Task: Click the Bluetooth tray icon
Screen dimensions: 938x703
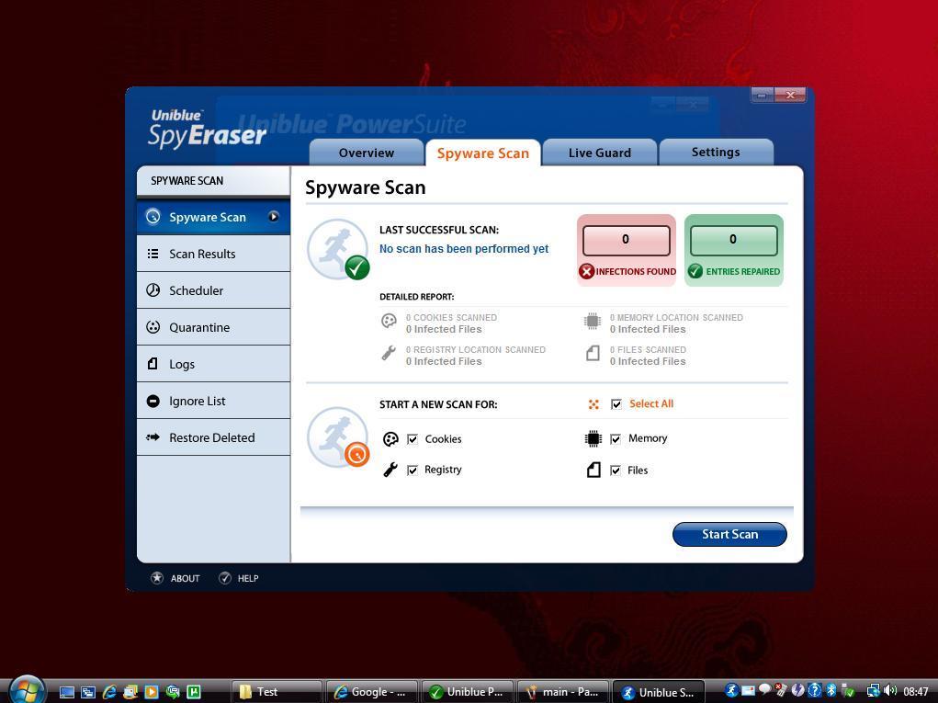Action: tap(831, 690)
